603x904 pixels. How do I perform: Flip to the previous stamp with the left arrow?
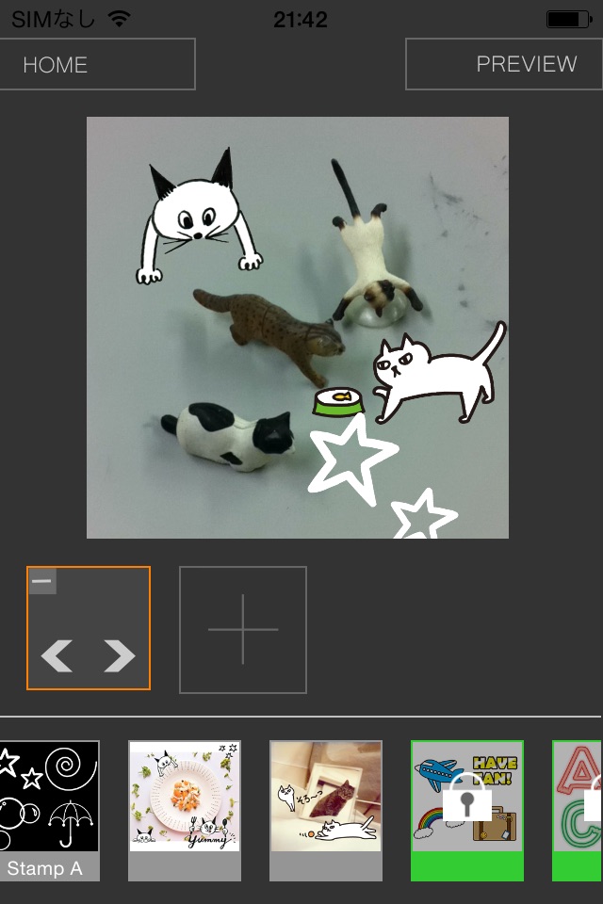57,655
